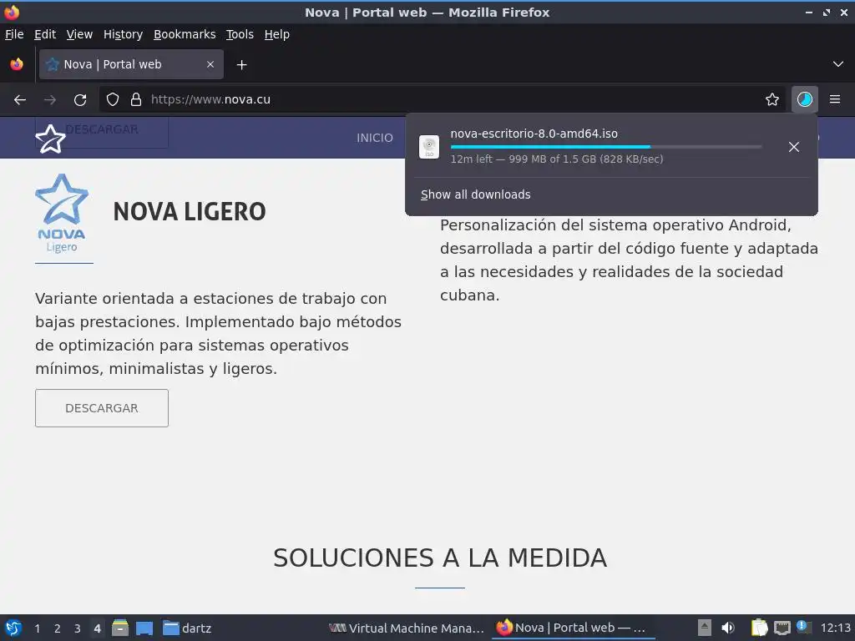Viewport: 855px width, 641px height.
Task: Click the header DESCARGAR button
Action: coord(102,131)
